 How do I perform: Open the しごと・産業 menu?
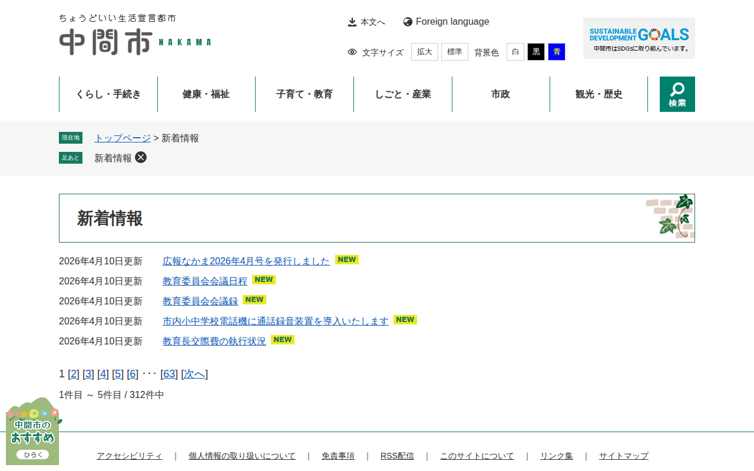pos(403,94)
